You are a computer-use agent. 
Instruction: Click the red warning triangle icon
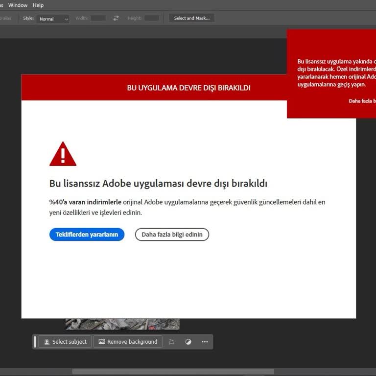63,155
